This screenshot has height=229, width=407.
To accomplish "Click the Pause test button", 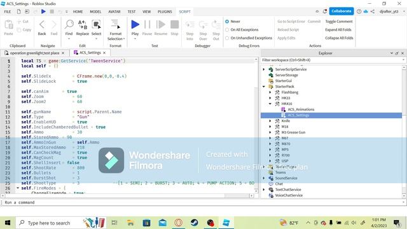I will pos(147,24).
